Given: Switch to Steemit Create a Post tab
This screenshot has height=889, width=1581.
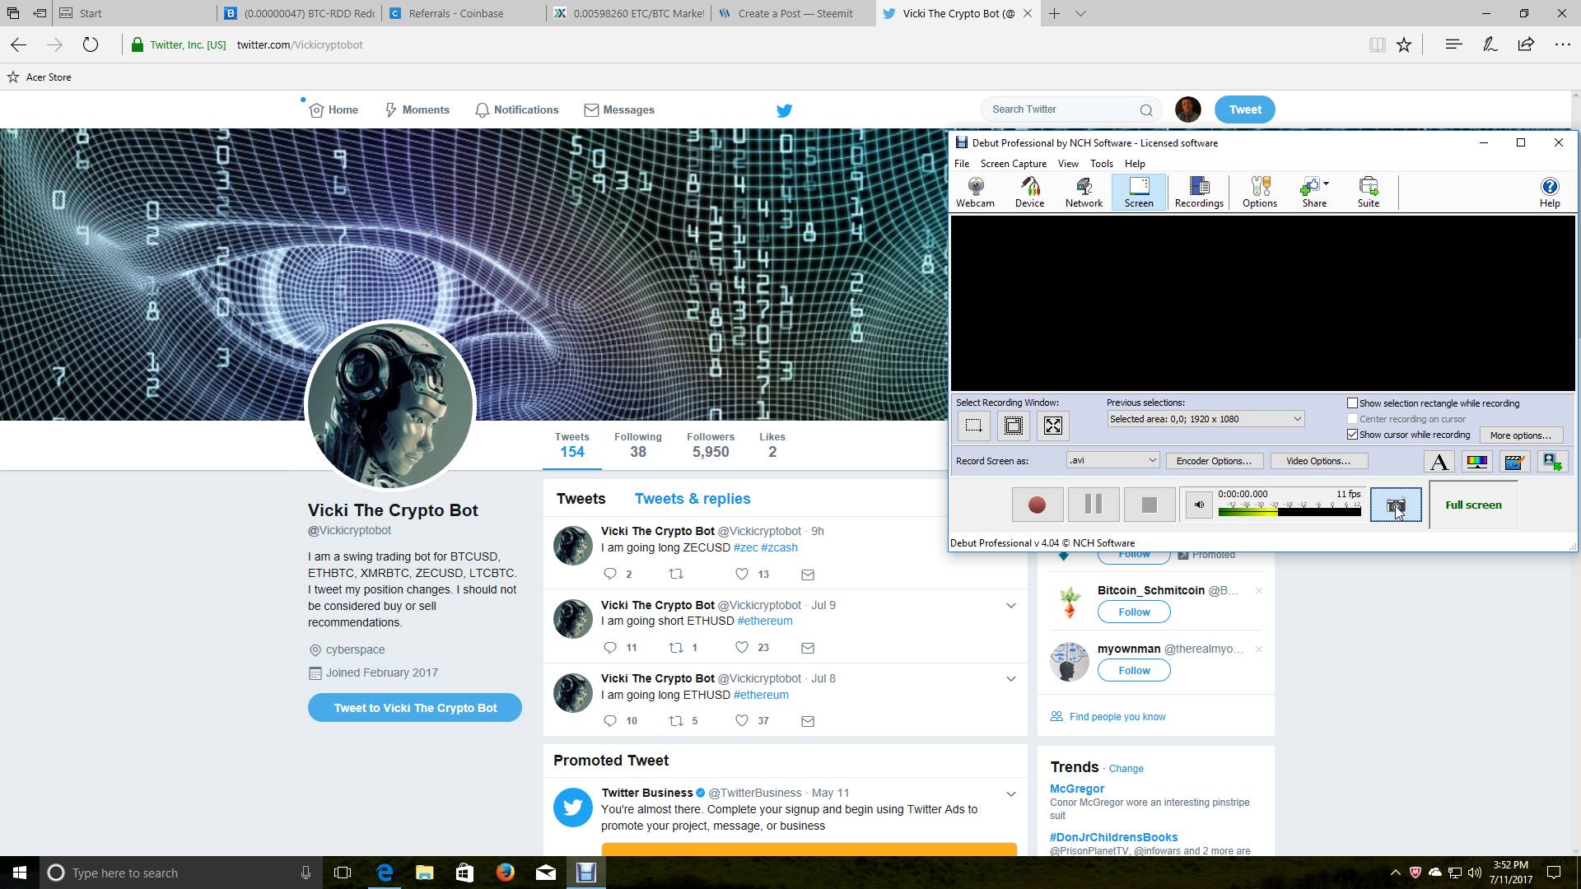Looking at the screenshot, I should (793, 13).
